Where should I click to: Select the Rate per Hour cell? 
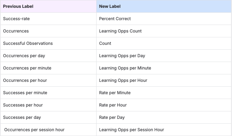113,105
